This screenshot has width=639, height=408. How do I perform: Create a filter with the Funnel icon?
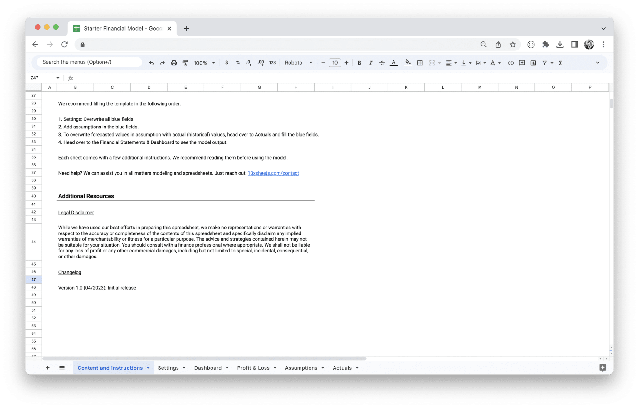pyautogui.click(x=545, y=63)
